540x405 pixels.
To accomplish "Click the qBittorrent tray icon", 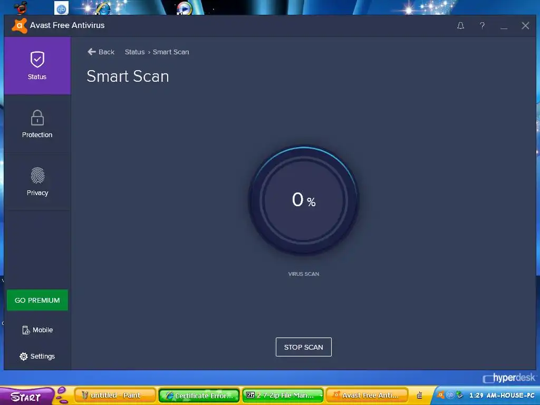I will click(450, 395).
